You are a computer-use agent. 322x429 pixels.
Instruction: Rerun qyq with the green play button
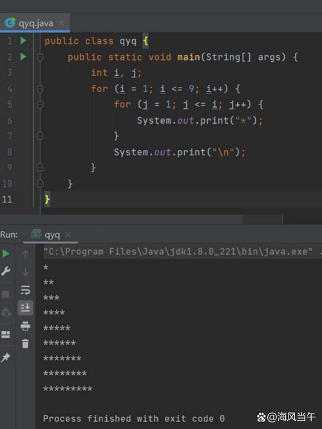(6, 253)
